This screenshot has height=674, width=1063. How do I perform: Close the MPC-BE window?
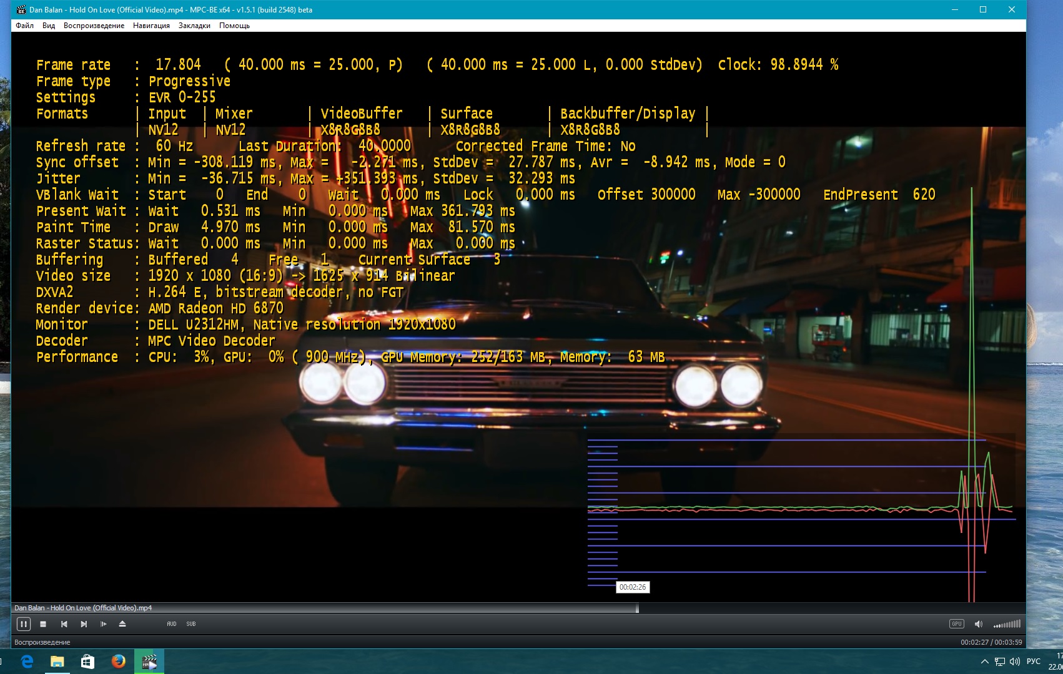(x=1012, y=9)
